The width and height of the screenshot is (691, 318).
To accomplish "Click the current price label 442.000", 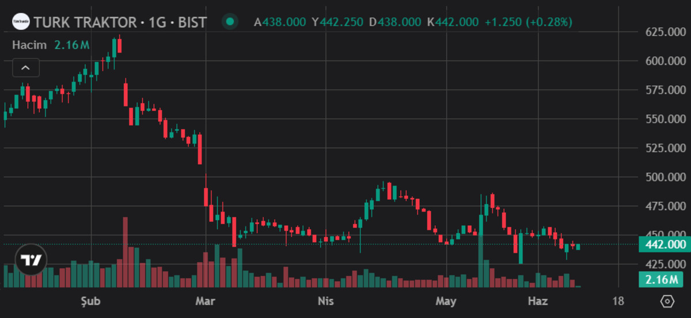I will click(x=664, y=244).
